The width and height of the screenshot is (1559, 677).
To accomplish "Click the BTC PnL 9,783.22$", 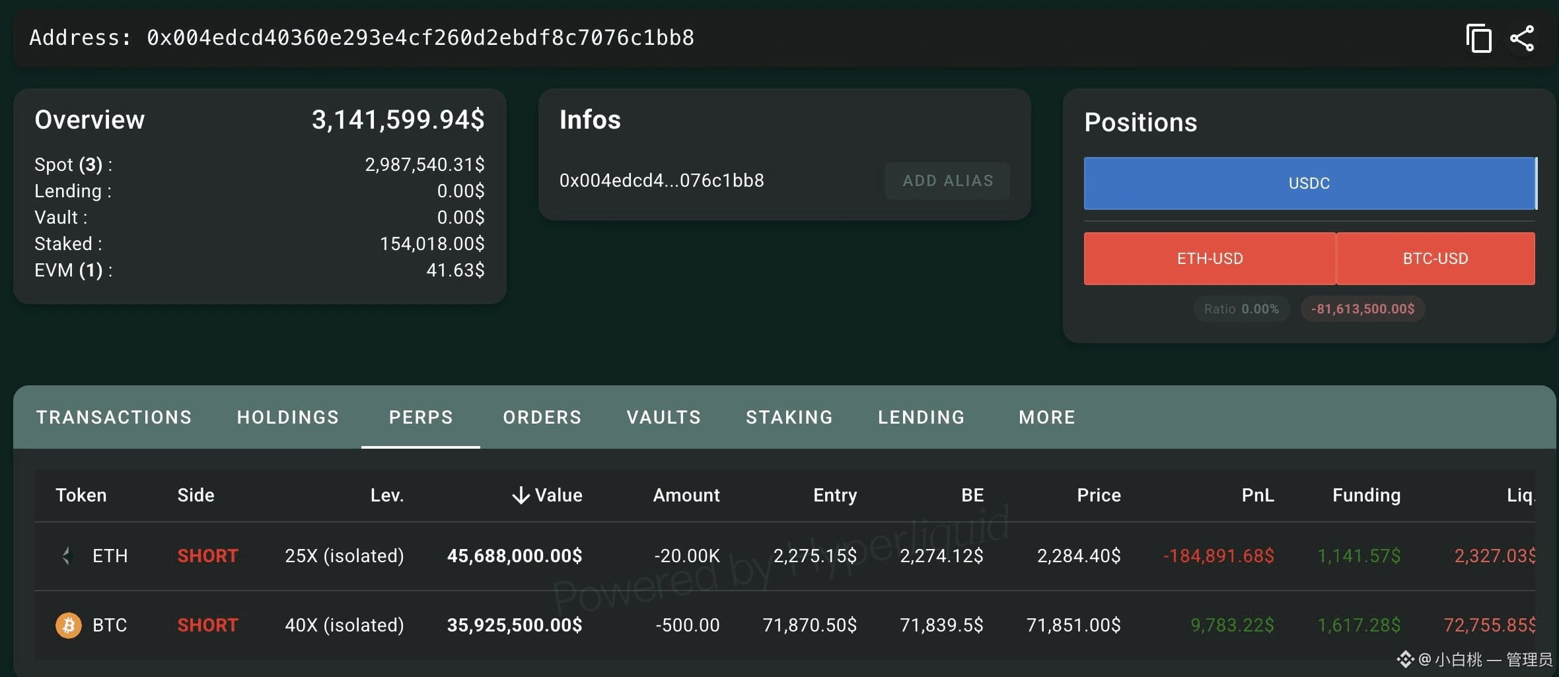I will coord(1232,625).
